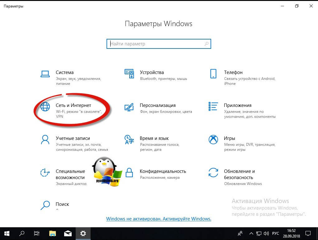Open the Windows Start menu
318x240 pixels.
(7, 233)
